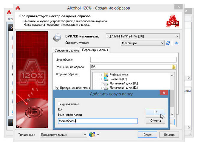Open folder browse icon next to image location
The width and height of the screenshot is (201, 147).
(x=174, y=67)
